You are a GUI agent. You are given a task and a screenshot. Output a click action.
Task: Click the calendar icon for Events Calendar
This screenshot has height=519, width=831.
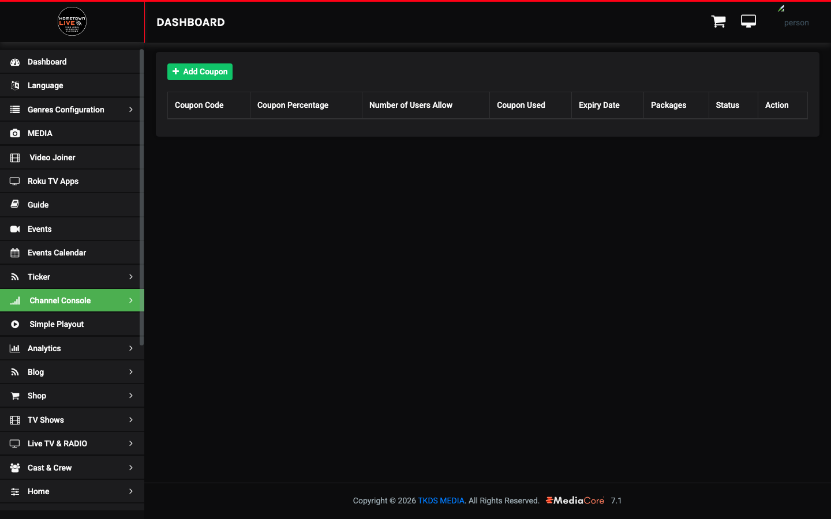coord(15,253)
